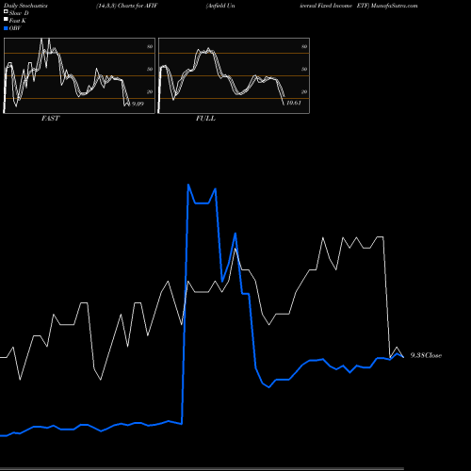471x471 pixels.
Task: Click the FULL chart label
Action: point(205,118)
